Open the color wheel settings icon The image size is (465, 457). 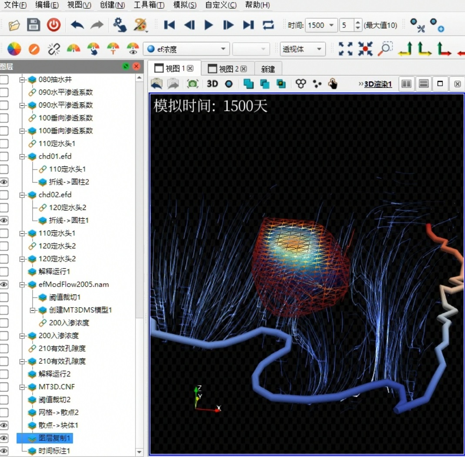pos(14,49)
